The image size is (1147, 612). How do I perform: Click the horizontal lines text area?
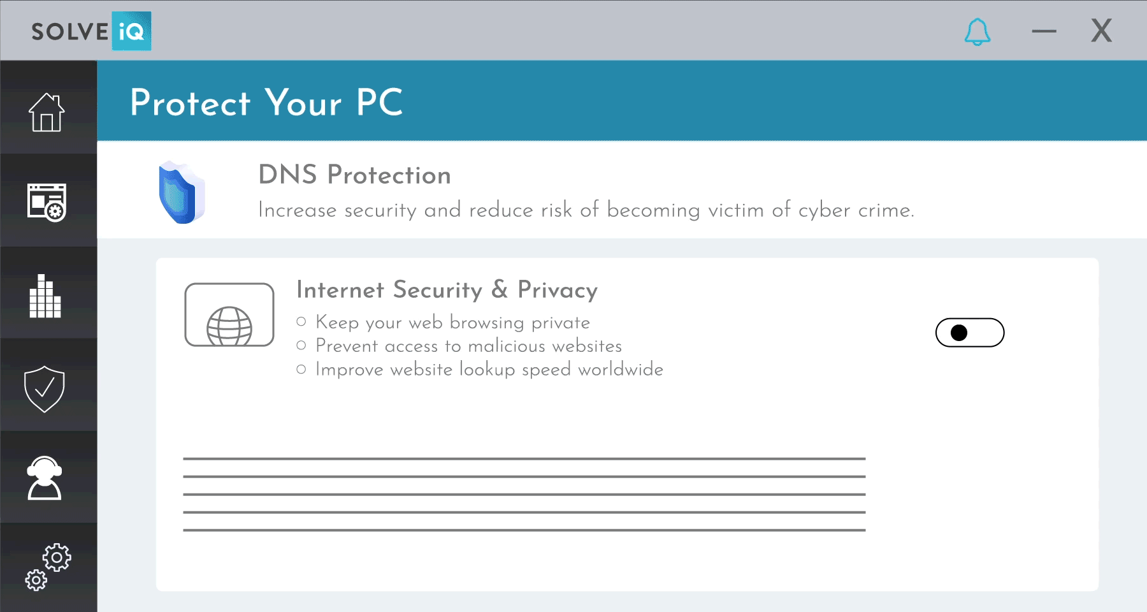click(524, 494)
